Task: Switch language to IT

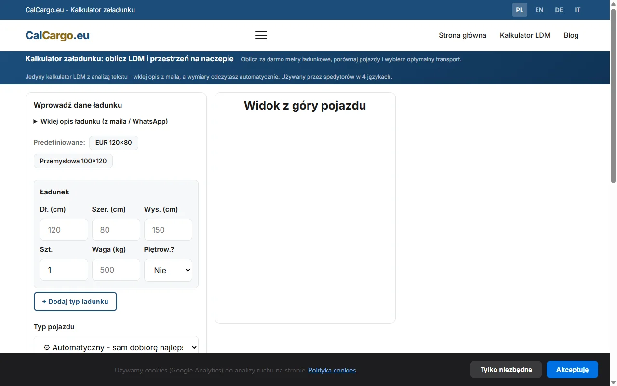Action: coord(577,10)
